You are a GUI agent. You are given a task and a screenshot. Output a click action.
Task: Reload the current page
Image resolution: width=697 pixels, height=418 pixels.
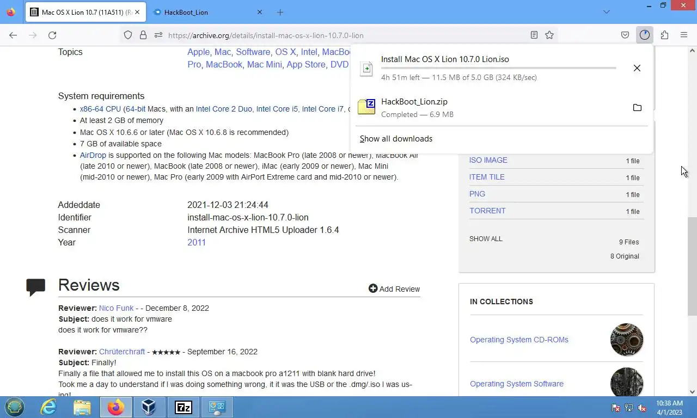(52, 35)
